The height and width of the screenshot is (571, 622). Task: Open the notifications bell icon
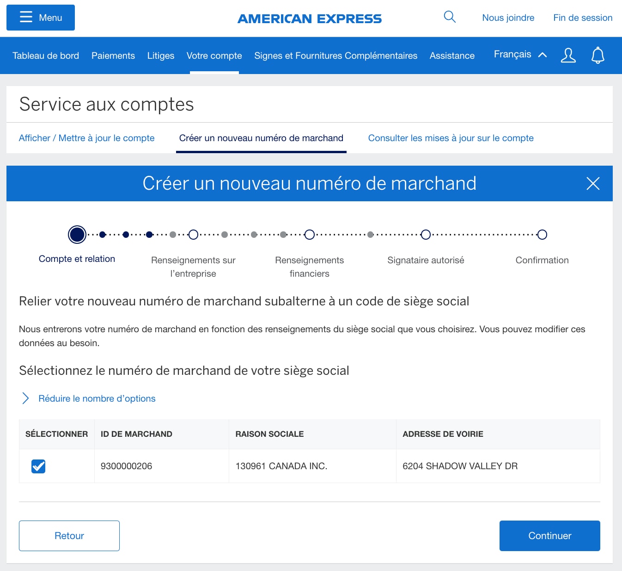[x=598, y=56]
